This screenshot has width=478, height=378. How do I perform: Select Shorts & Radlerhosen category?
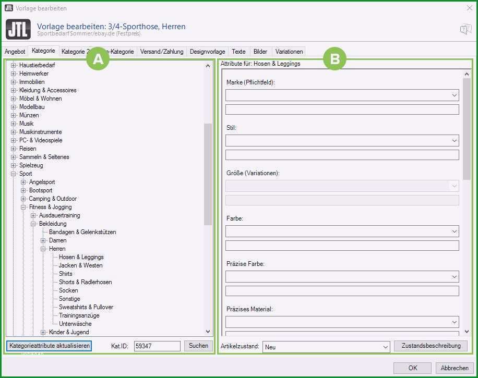[86, 282]
